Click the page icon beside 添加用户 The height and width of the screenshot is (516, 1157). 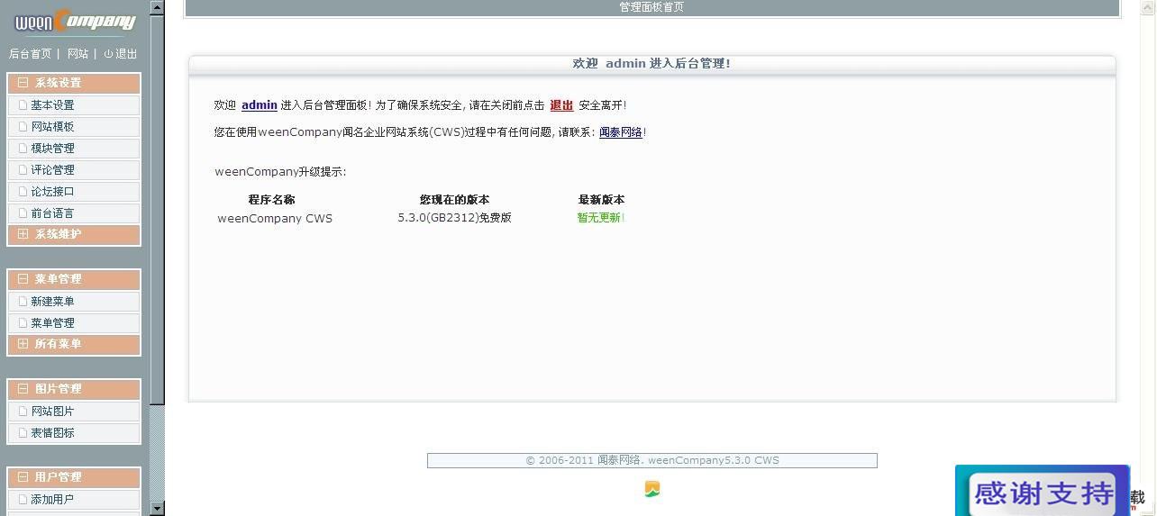(x=23, y=500)
